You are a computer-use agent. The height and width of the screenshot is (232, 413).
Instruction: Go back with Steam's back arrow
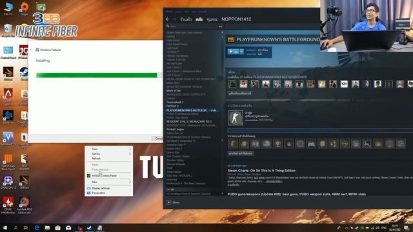tap(168, 19)
